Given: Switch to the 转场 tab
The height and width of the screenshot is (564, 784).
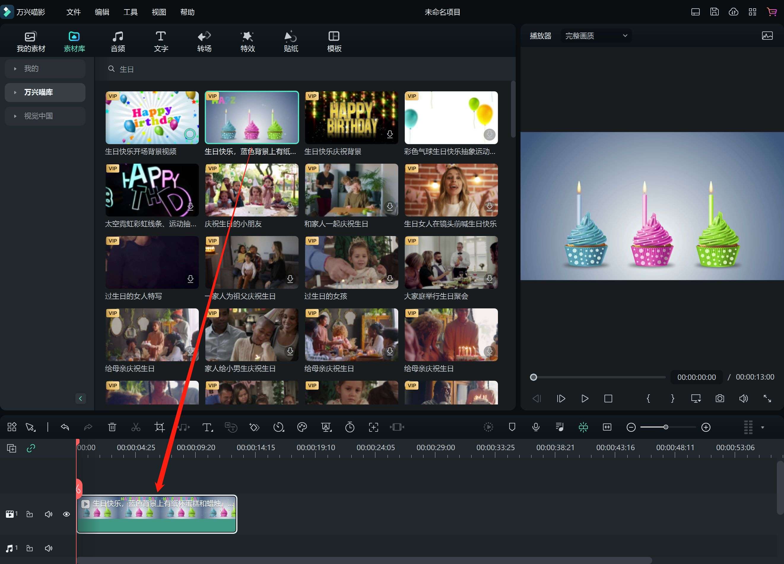Looking at the screenshot, I should [204, 41].
